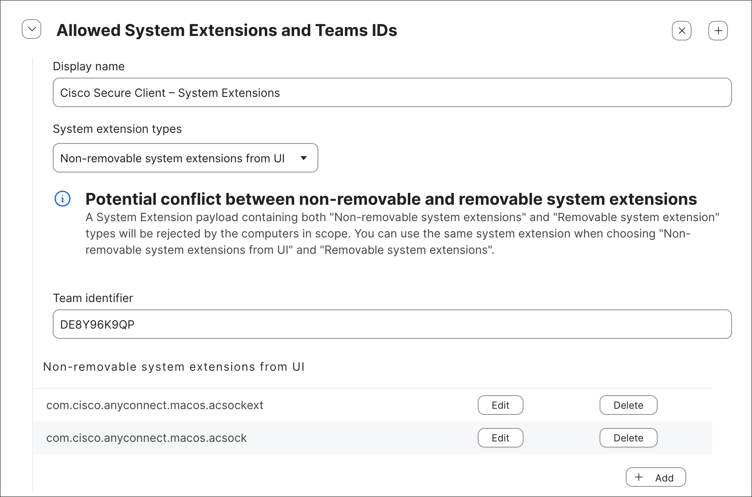Viewport: 752px width, 497px height.
Task: Click the Non-removable system extensions from UI table label
Action: pyautogui.click(x=174, y=367)
